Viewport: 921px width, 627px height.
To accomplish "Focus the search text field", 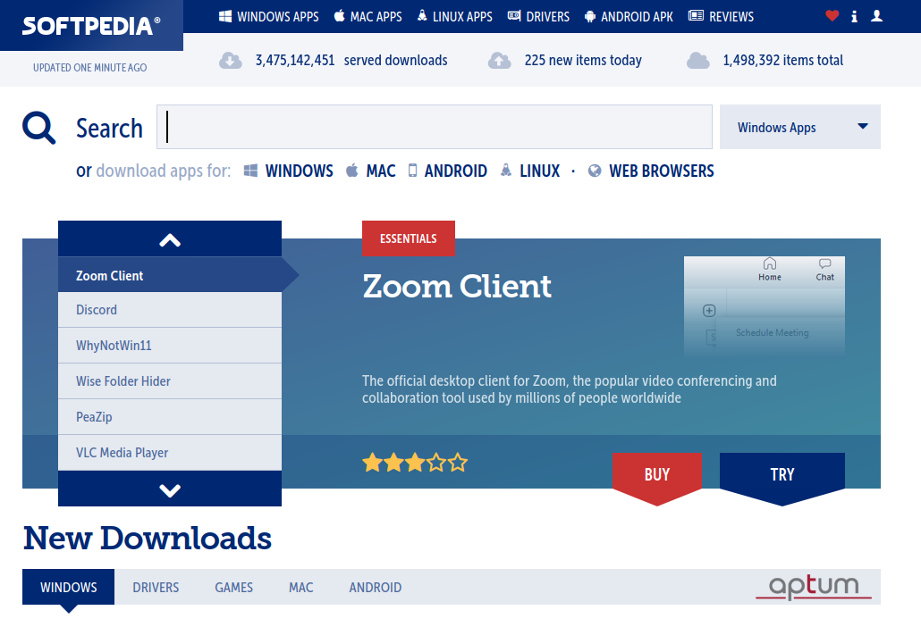I will point(435,127).
